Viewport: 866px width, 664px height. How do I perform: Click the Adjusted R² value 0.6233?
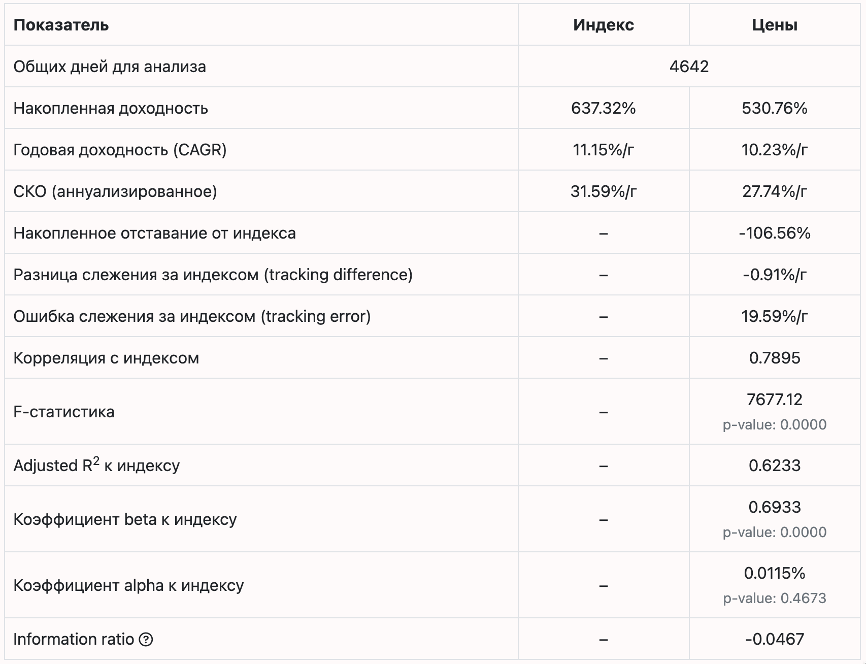click(x=775, y=466)
